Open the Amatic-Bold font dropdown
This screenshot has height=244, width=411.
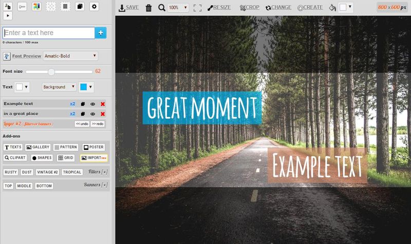[70, 56]
